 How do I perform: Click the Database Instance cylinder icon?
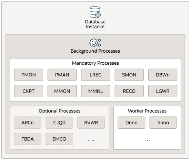pyautogui.click(x=95, y=12)
